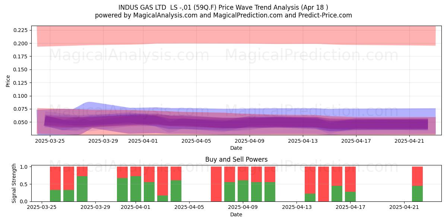Screen dimensions: 447x223
Task: Click the lone buy/sell bar after 2025-04-21
Action: pos(417,184)
